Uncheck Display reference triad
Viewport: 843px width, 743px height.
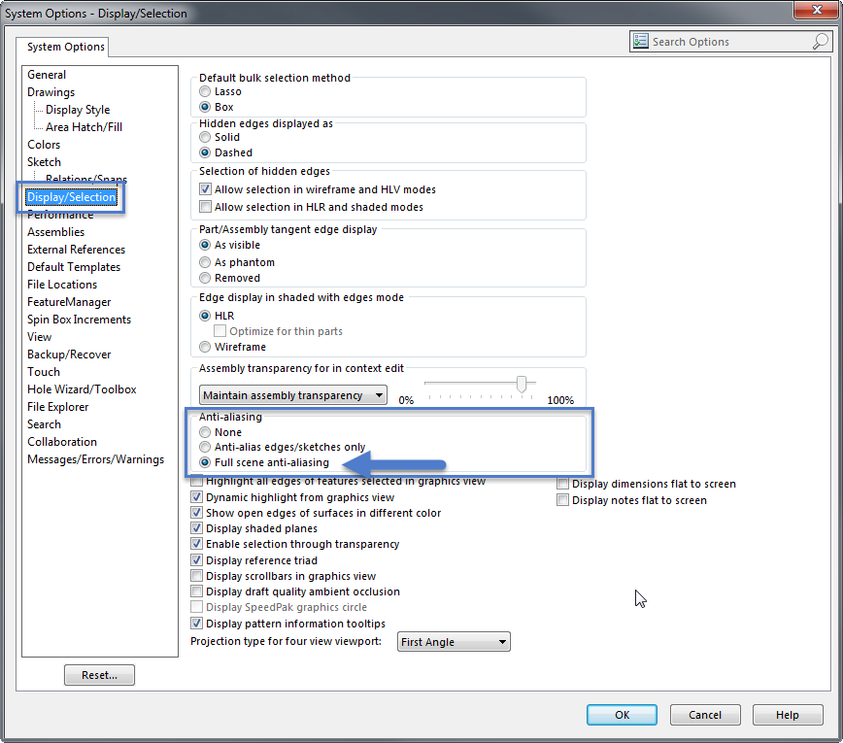pyautogui.click(x=196, y=559)
